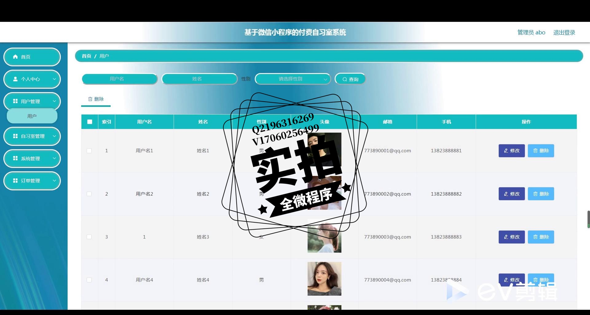Click pencil icon in 姓名2 修改 button

[x=506, y=194]
